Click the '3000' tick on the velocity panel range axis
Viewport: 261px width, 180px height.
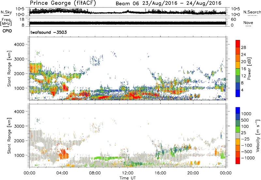[x=19, y=126]
